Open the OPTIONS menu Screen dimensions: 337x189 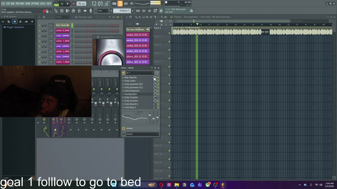click(x=35, y=3)
